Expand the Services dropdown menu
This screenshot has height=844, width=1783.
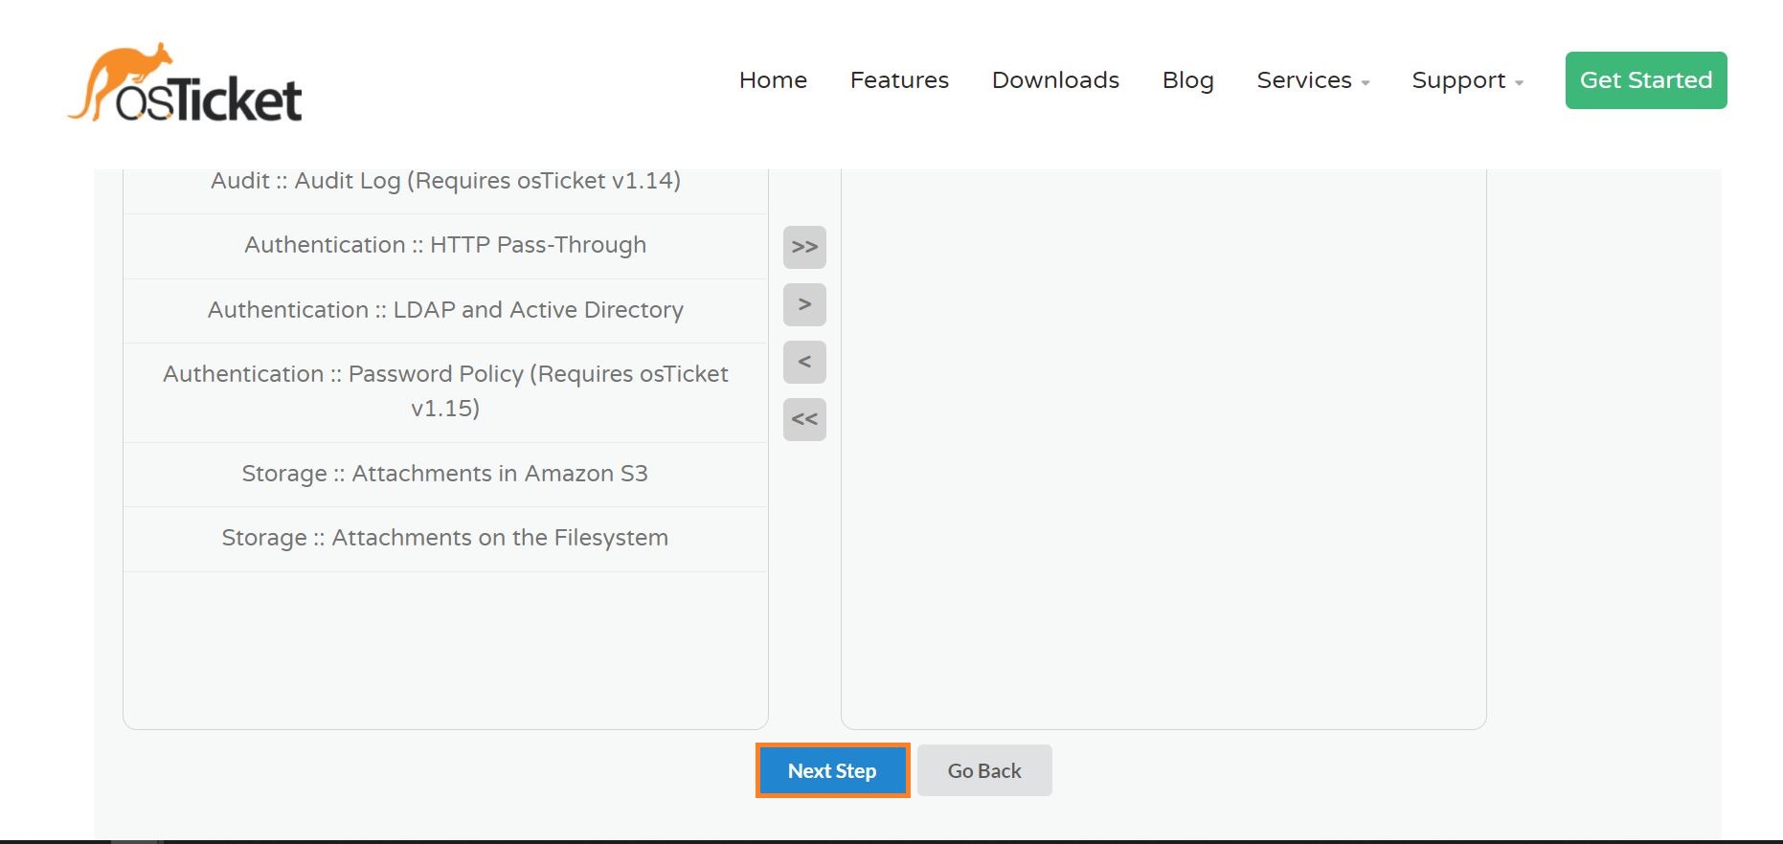pos(1312,80)
